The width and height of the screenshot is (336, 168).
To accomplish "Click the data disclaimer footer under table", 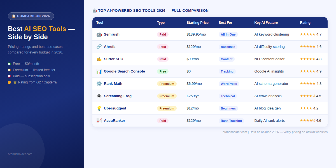I will click(x=275, y=132).
